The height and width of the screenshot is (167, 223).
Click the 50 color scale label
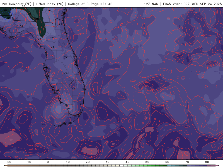[x=147, y=162]
